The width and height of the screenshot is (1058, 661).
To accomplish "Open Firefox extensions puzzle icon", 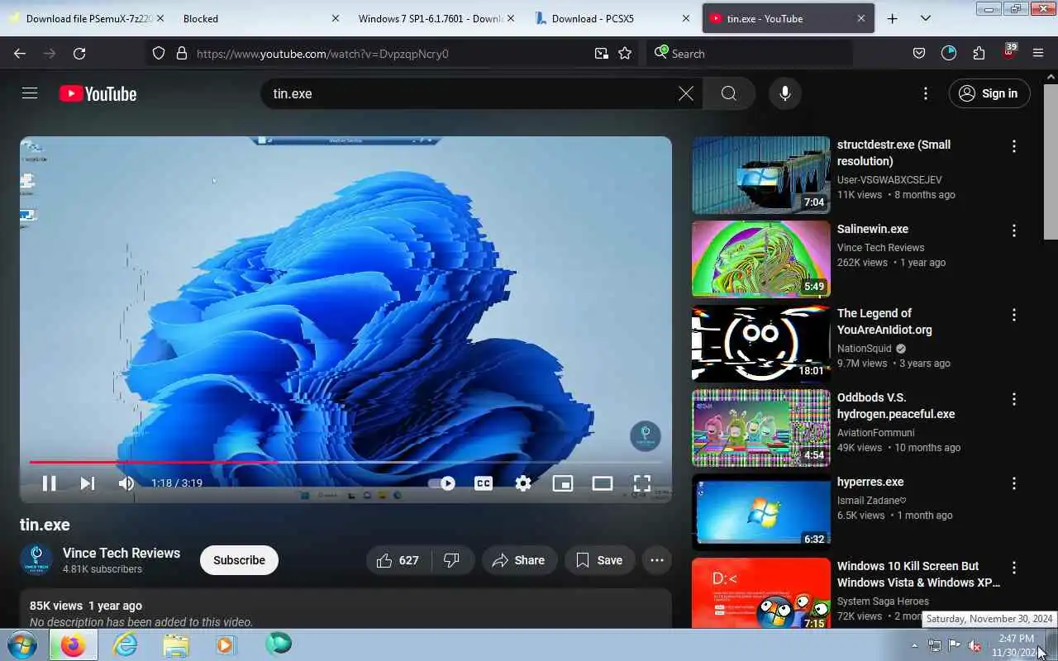I will (979, 54).
